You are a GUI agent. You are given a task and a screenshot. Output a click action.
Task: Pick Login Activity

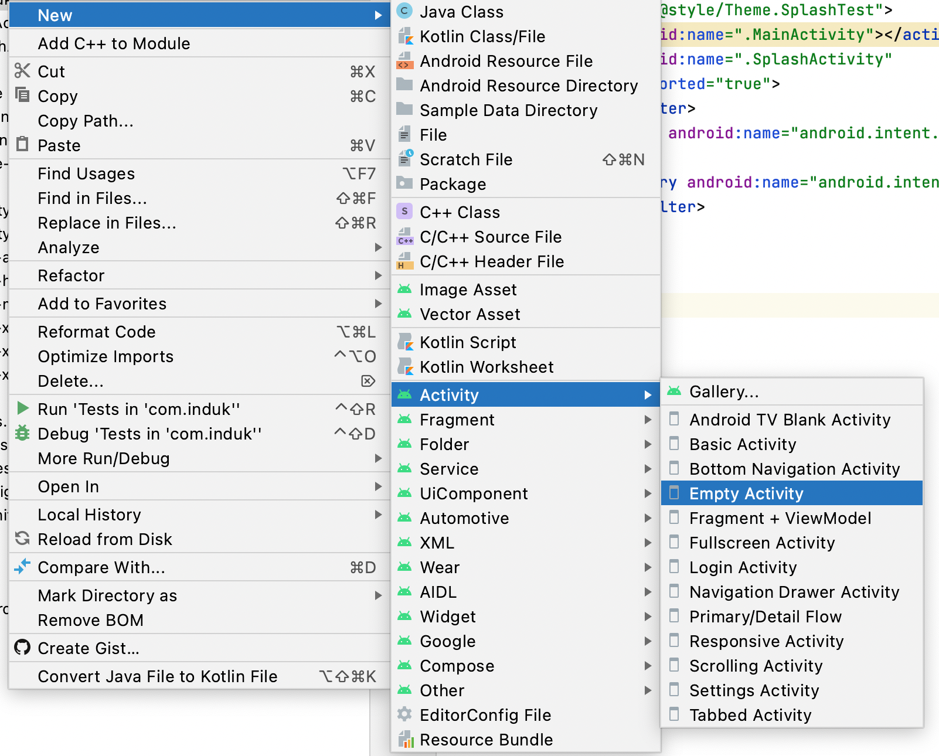[792, 567]
